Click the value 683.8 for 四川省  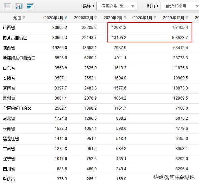[62, 169]
